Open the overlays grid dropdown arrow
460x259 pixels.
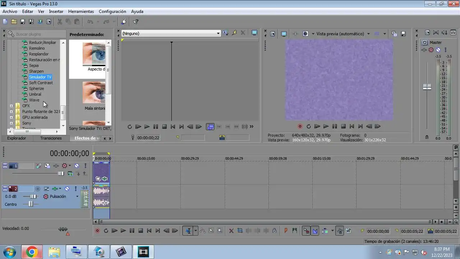tap(385, 34)
